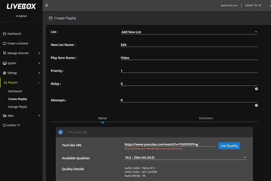271x181 pixels.
Task: Open Manage Playlist submenu item
Action: (x=18, y=107)
